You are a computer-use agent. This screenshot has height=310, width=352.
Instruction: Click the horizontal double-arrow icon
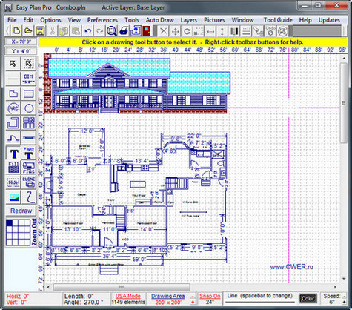pos(210,31)
